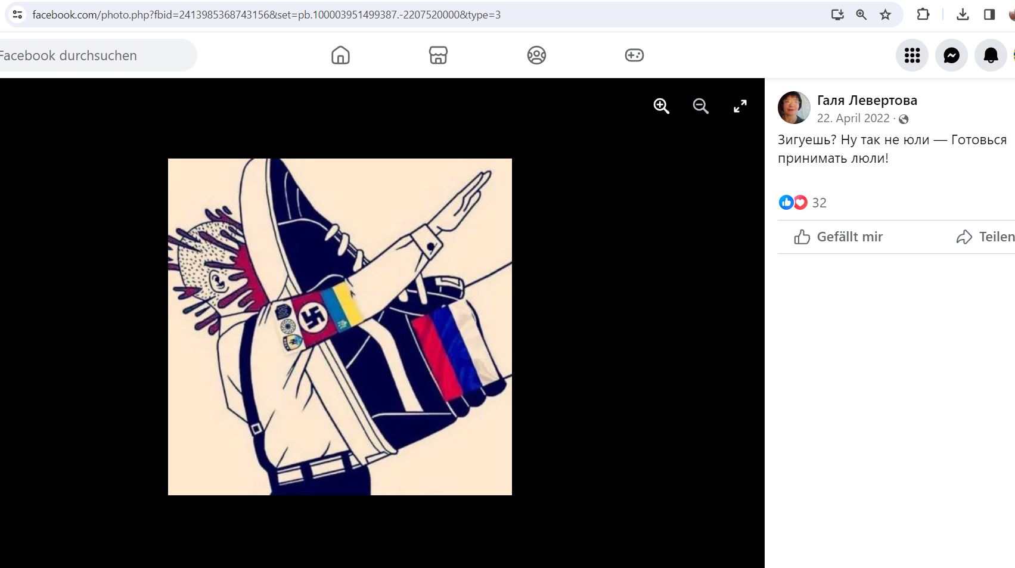Viewport: 1015px width, 568px height.
Task: Open the 32 reactions count
Action: coord(820,203)
